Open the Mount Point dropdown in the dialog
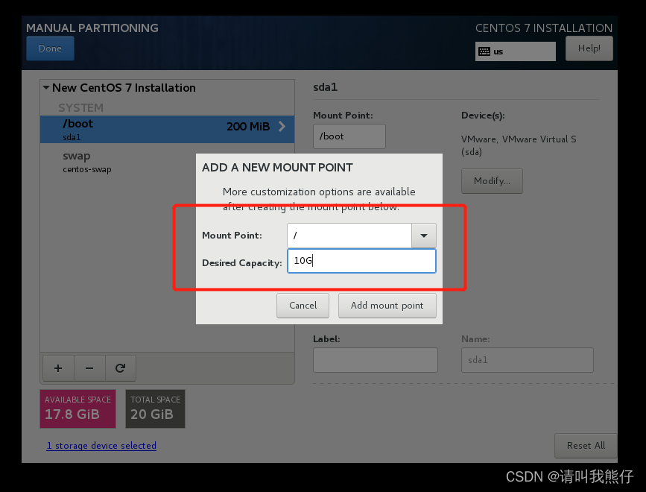The image size is (646, 492). (423, 236)
